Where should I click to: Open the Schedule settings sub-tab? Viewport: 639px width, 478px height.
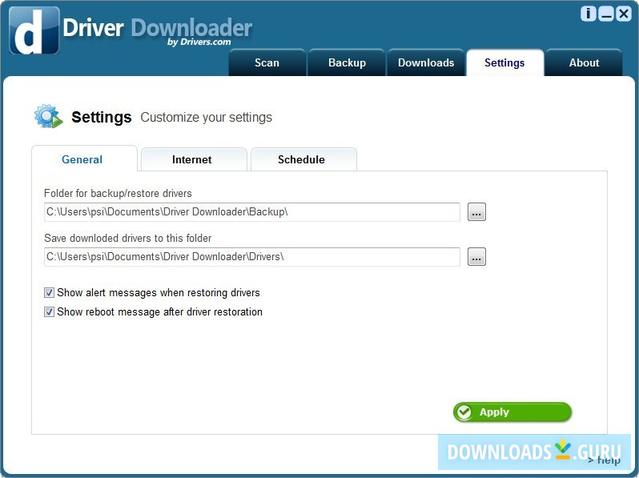[303, 159]
